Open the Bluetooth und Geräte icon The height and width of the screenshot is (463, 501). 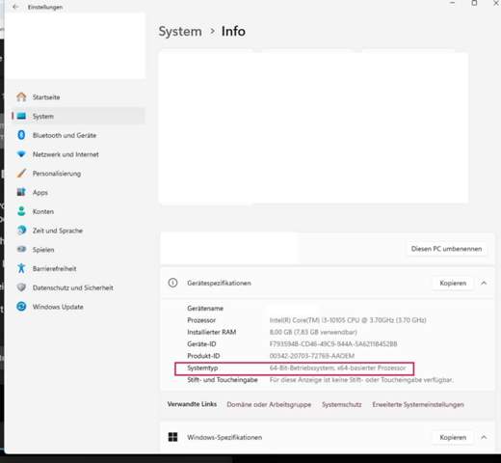coord(21,135)
